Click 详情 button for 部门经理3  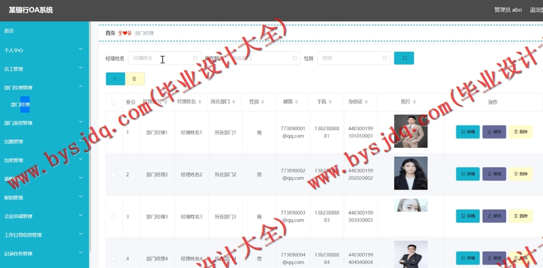point(467,216)
